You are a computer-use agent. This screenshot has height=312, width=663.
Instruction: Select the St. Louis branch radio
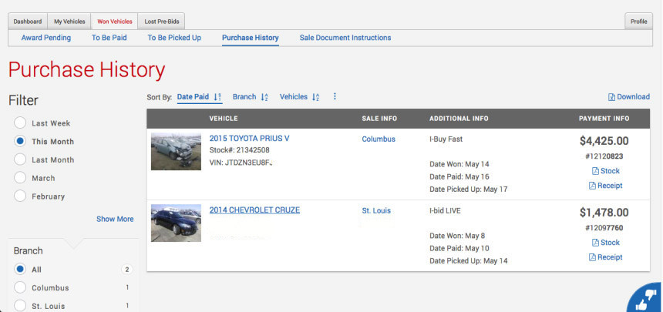click(20, 306)
